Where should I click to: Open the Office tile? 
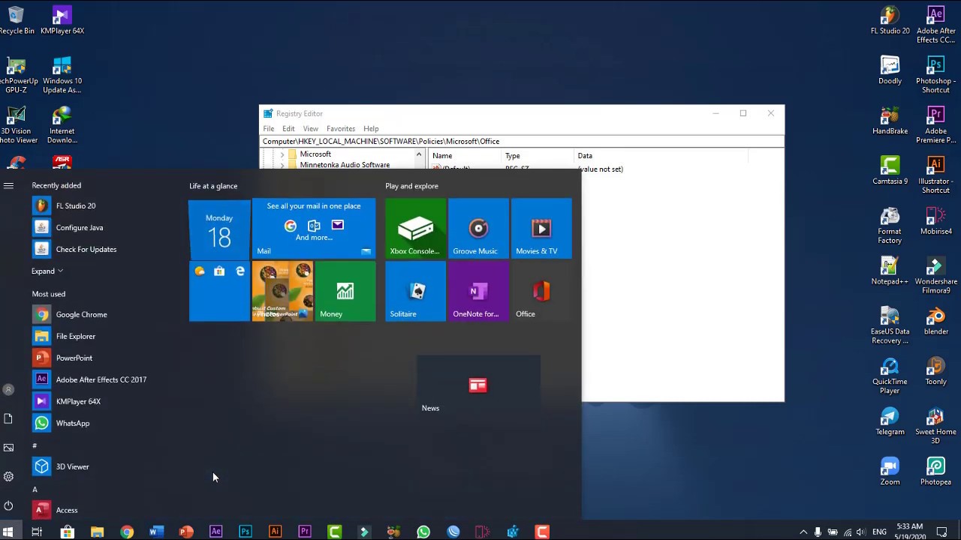click(x=541, y=291)
